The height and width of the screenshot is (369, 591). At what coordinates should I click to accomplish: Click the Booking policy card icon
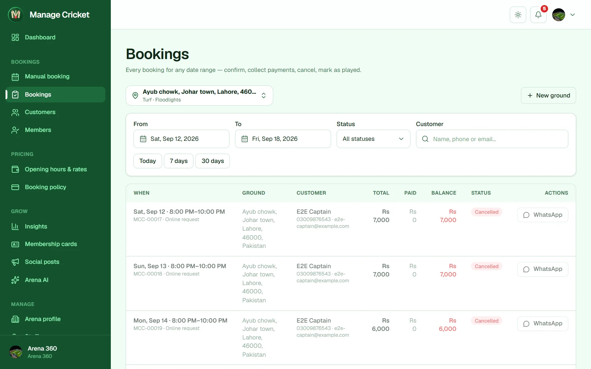15,187
